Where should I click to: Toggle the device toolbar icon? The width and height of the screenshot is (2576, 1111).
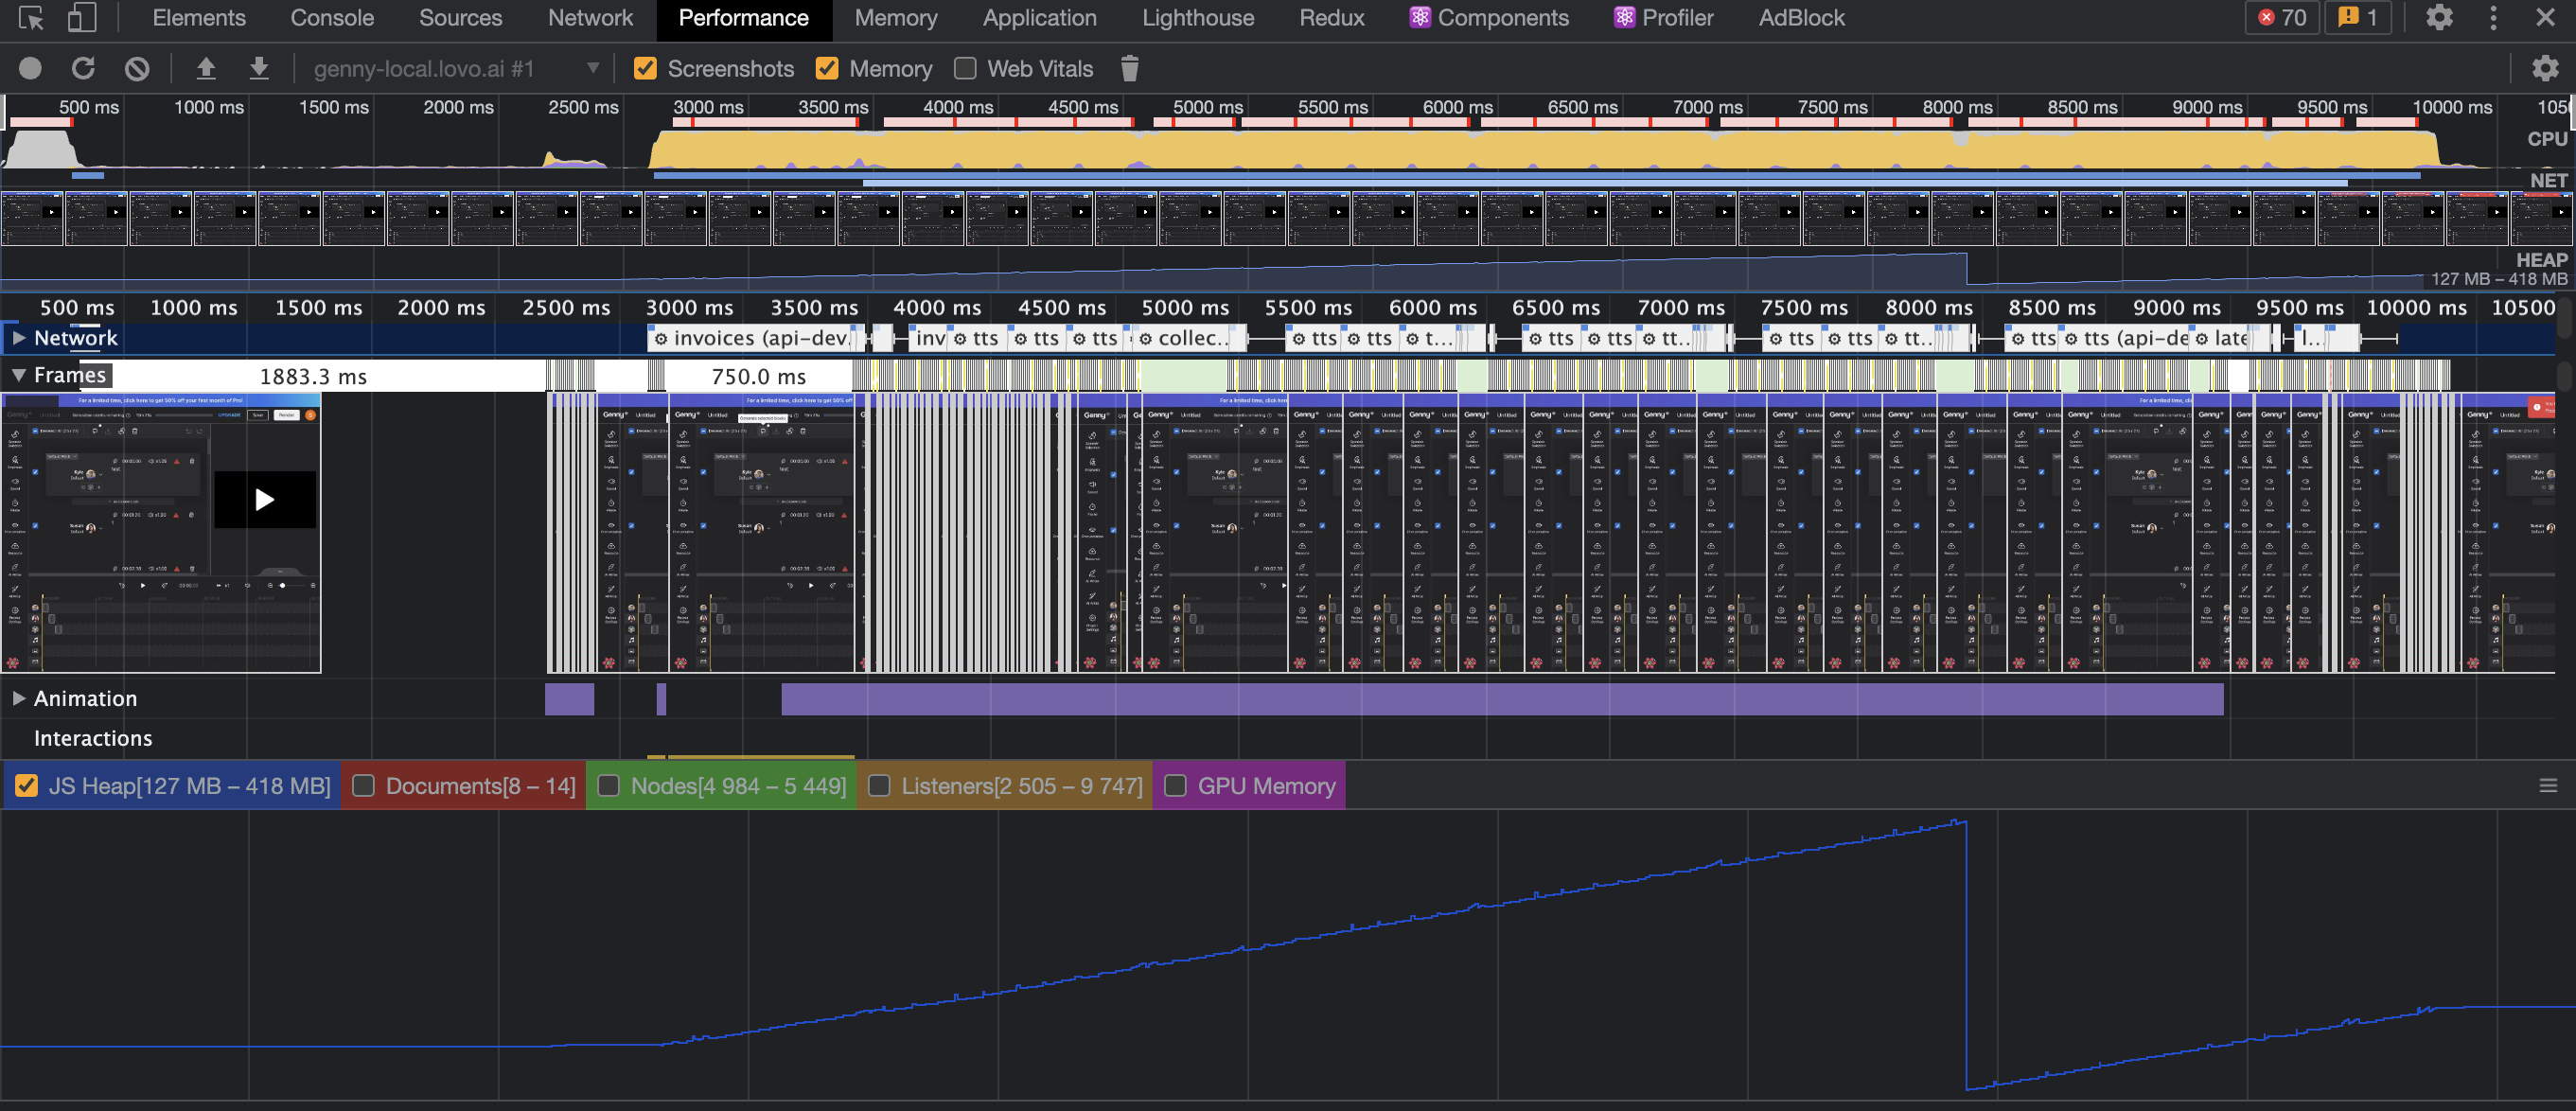pos(82,18)
